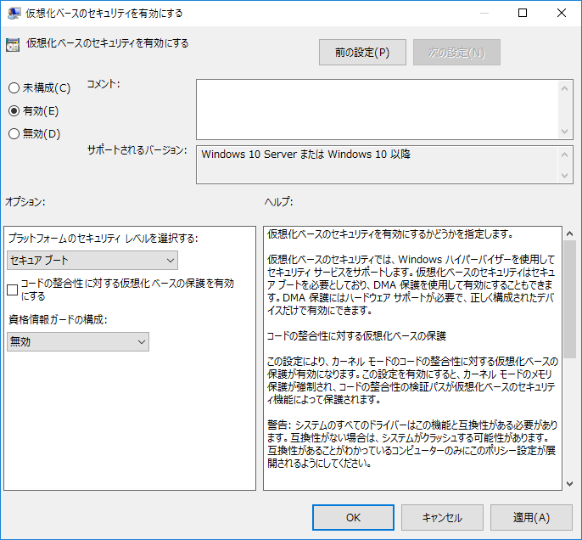
Task: Click inside the コメント text box
Action: pos(377,110)
